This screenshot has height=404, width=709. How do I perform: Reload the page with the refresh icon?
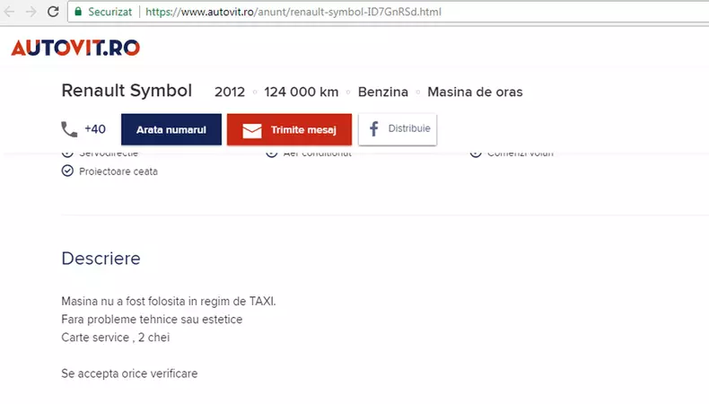click(x=53, y=12)
